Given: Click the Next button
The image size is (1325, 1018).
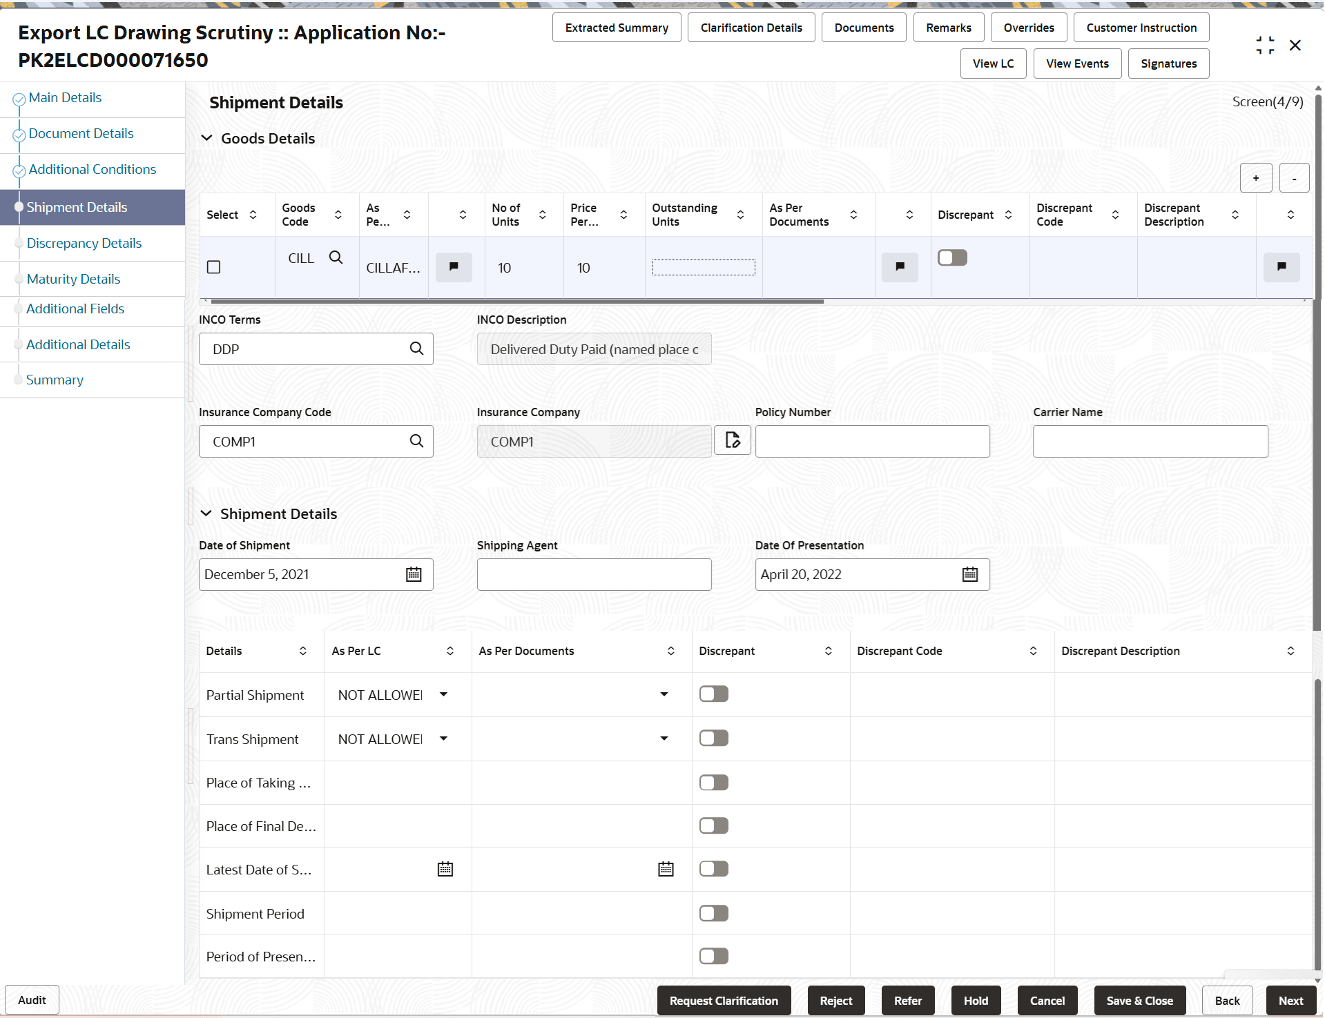Looking at the screenshot, I should click(1290, 1001).
